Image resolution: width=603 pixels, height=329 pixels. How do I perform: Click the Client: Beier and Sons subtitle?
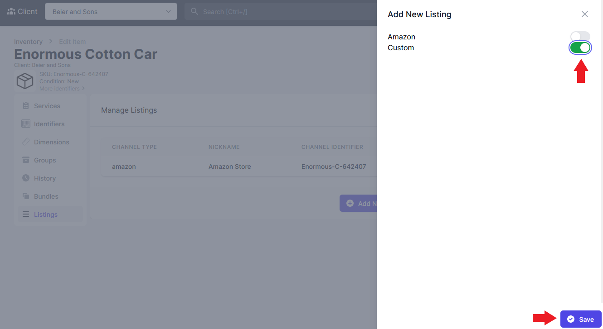pos(42,65)
